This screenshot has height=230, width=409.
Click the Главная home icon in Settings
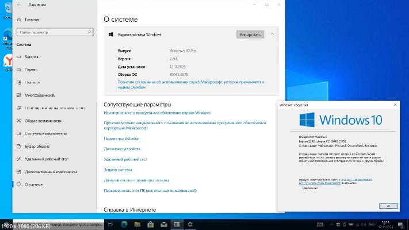pos(20,18)
